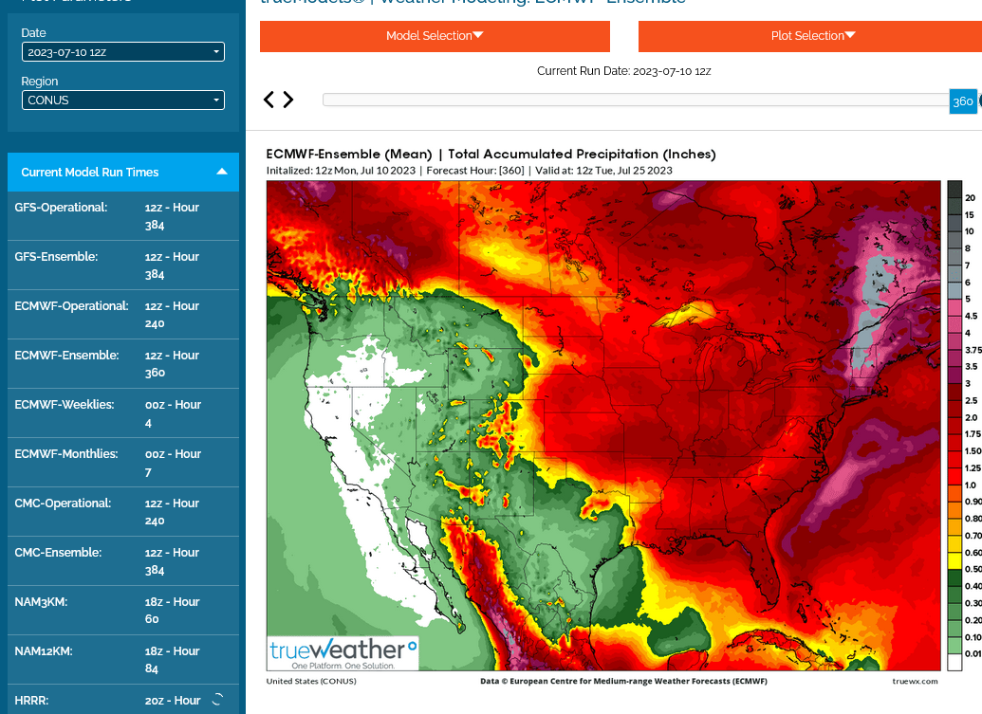Image resolution: width=982 pixels, height=714 pixels.
Task: Select the NAM3KM model run row
Action: pyautogui.click(x=122, y=610)
